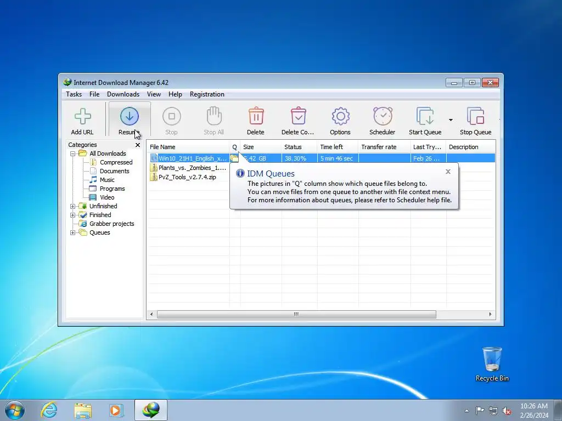
Task: Click the Q column header
Action: 235,147
